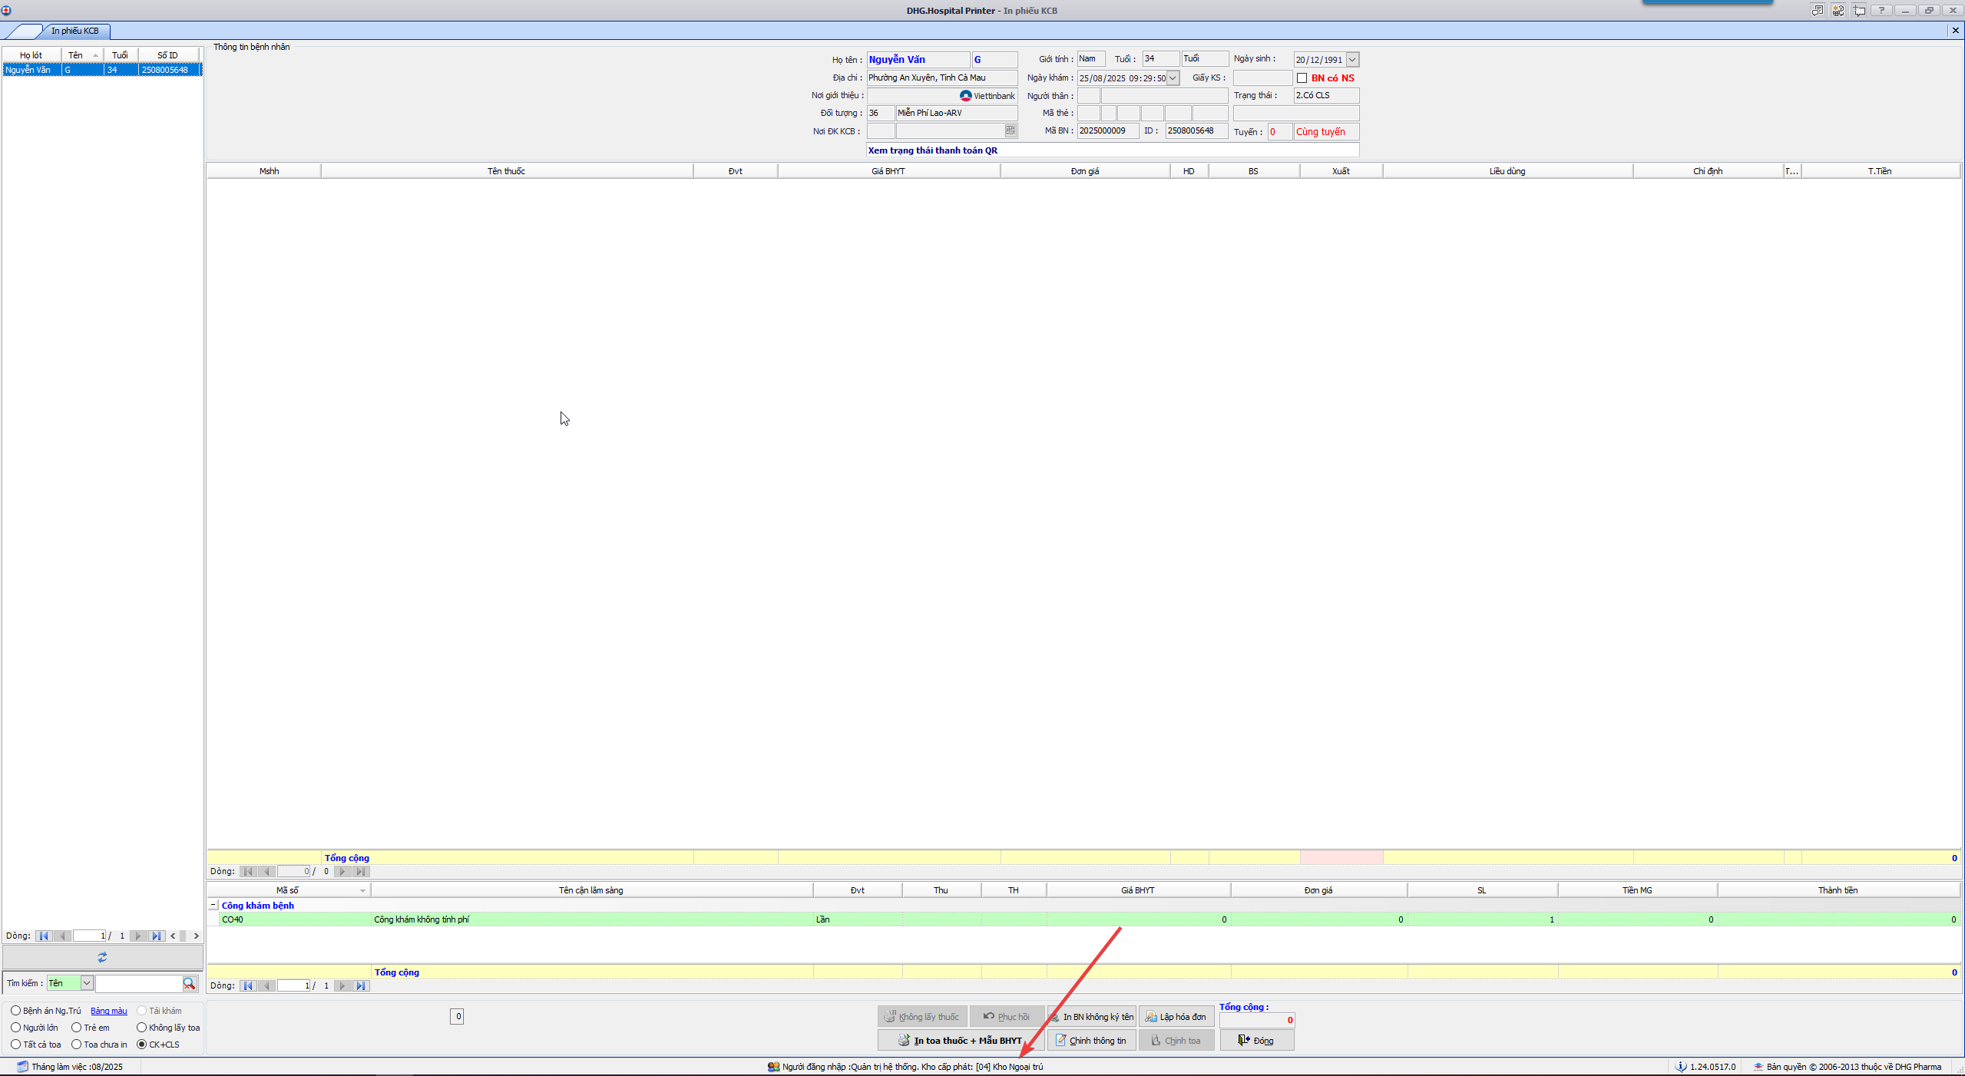This screenshot has width=1965, height=1076.
Task: Click the help question mark icon in title bar
Action: (x=1881, y=10)
